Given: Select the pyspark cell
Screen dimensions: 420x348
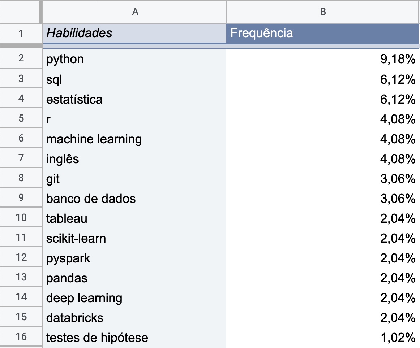Looking at the screenshot, I should (135, 258).
